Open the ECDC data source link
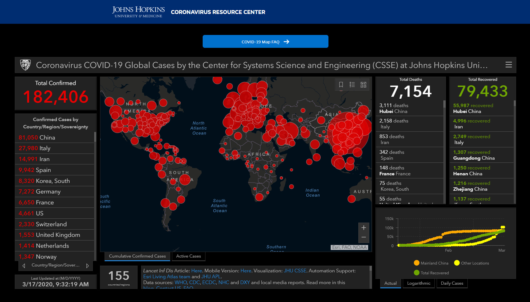This screenshot has width=530, height=302. (209, 282)
